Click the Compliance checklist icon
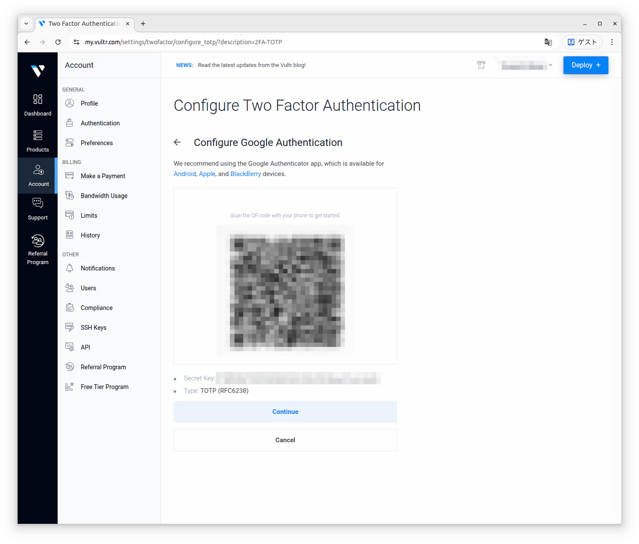639x544 pixels. click(70, 308)
